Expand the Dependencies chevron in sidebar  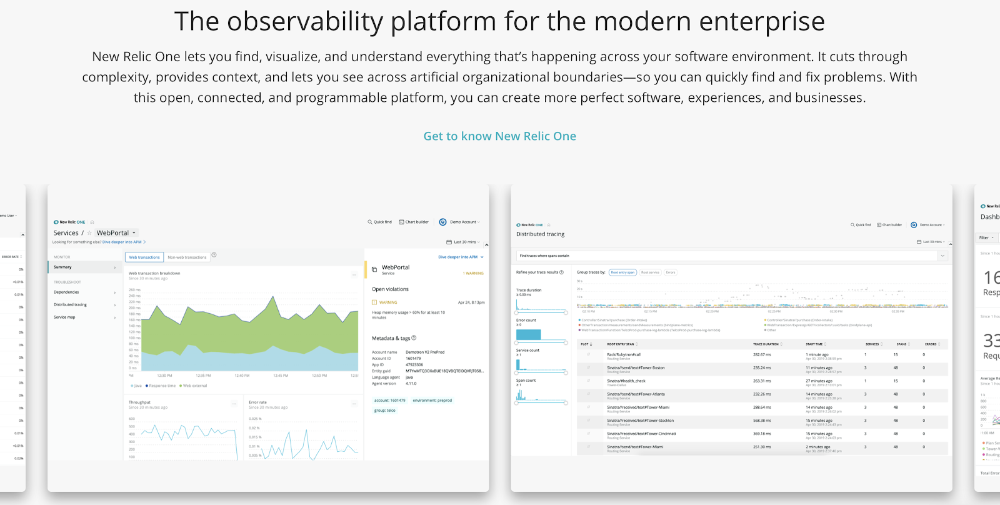115,292
